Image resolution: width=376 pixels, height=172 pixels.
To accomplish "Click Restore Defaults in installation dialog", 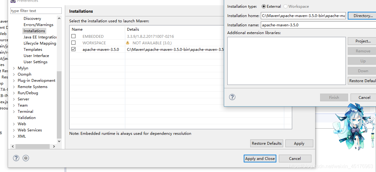I will [x=362, y=81].
